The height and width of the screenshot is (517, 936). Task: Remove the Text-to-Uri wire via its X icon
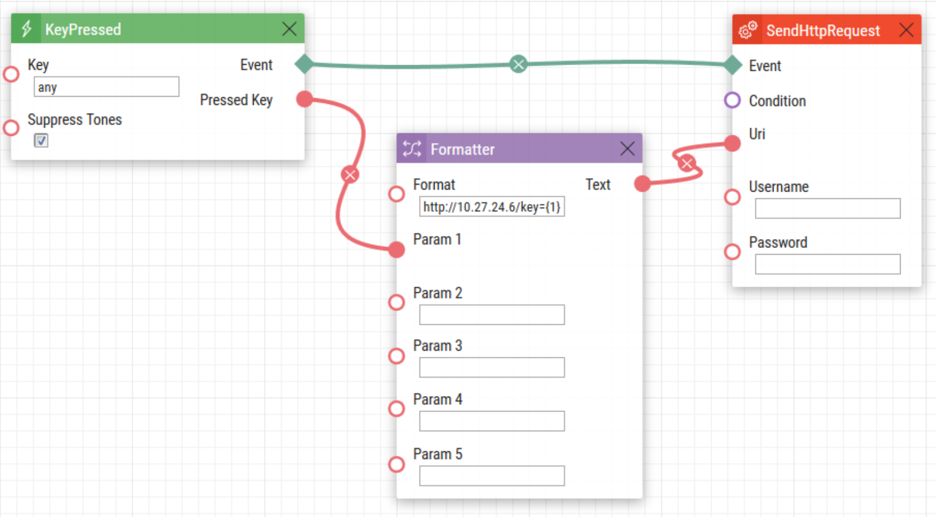pos(687,163)
